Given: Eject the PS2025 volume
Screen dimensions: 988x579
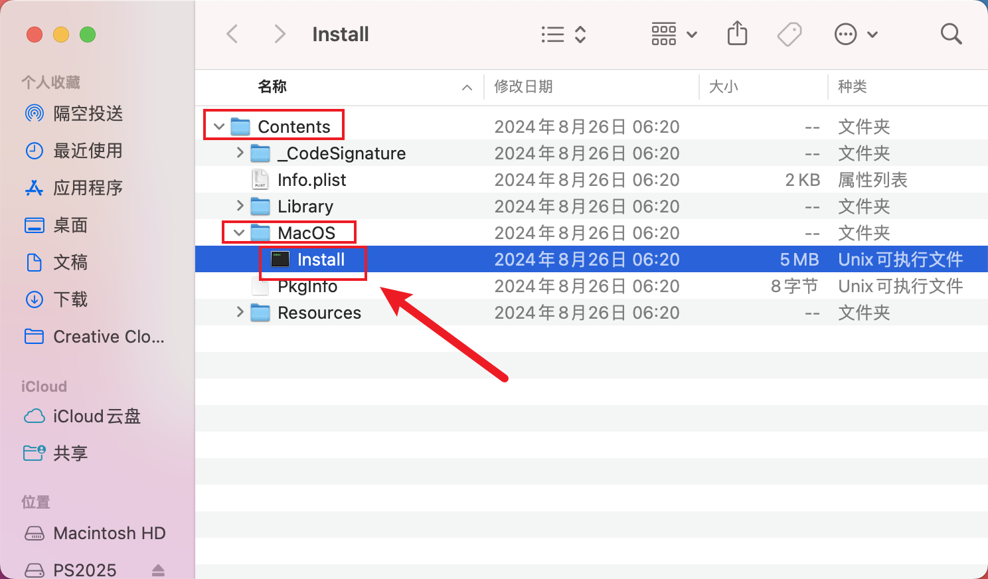Looking at the screenshot, I should [158, 570].
